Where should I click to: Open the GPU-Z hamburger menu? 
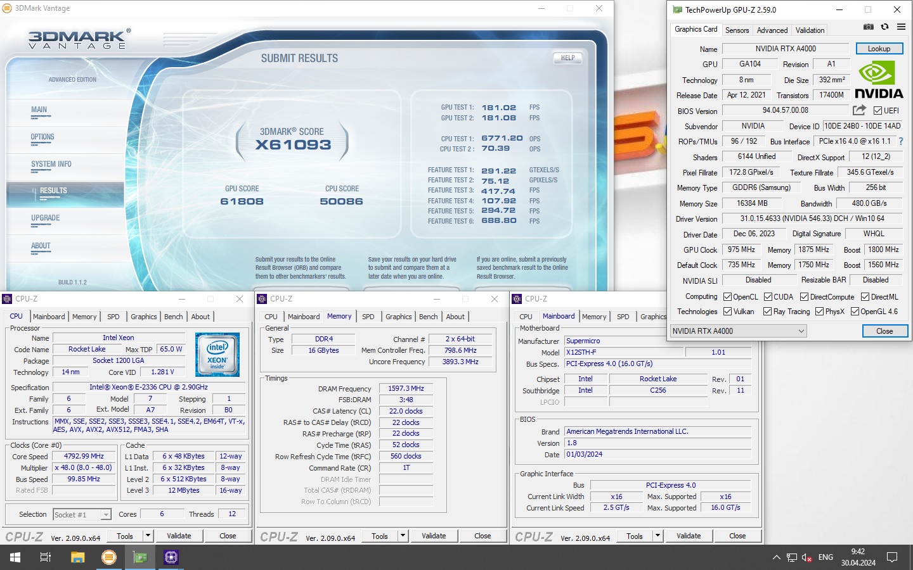(901, 27)
